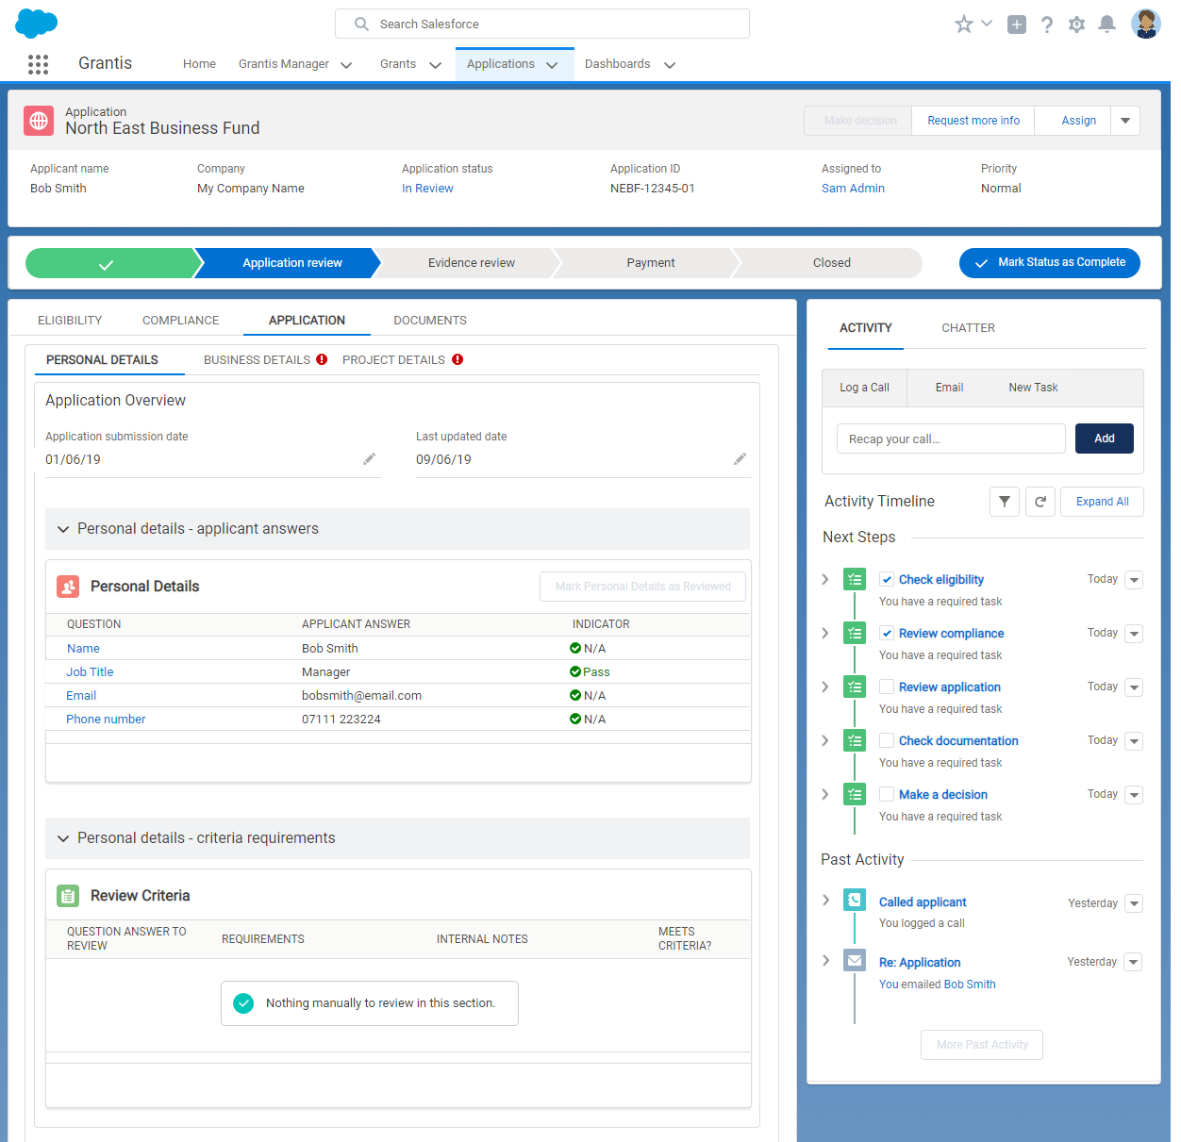Select the Closed path stage
The width and height of the screenshot is (1181, 1142).
point(830,263)
